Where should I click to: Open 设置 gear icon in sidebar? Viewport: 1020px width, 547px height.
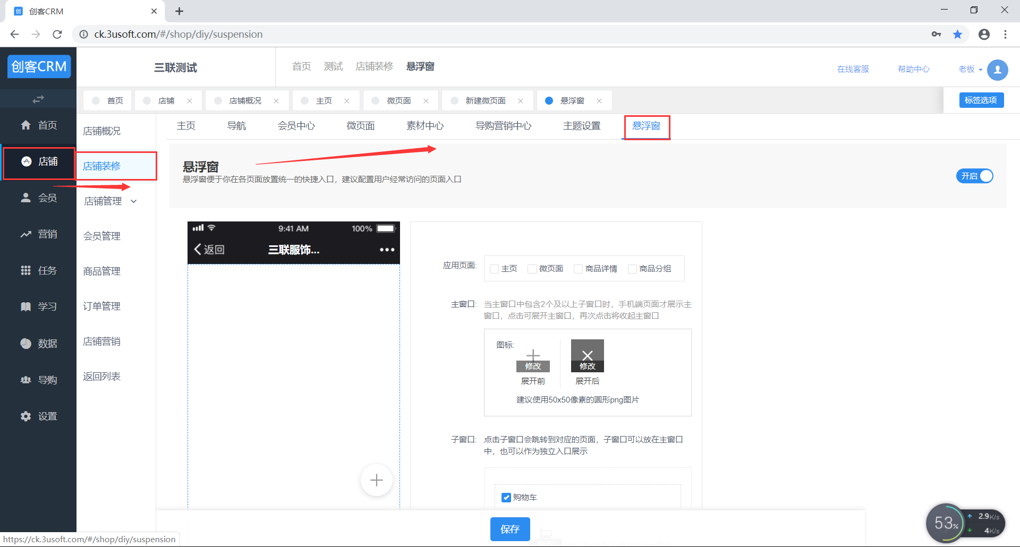pyautogui.click(x=25, y=416)
